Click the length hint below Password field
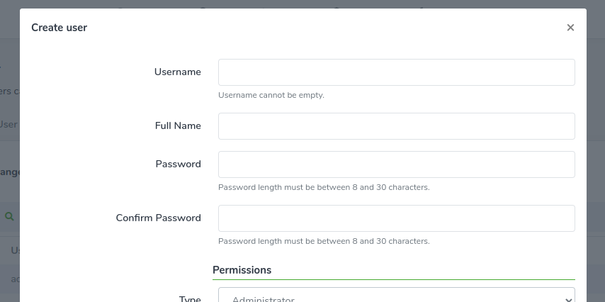 324,187
